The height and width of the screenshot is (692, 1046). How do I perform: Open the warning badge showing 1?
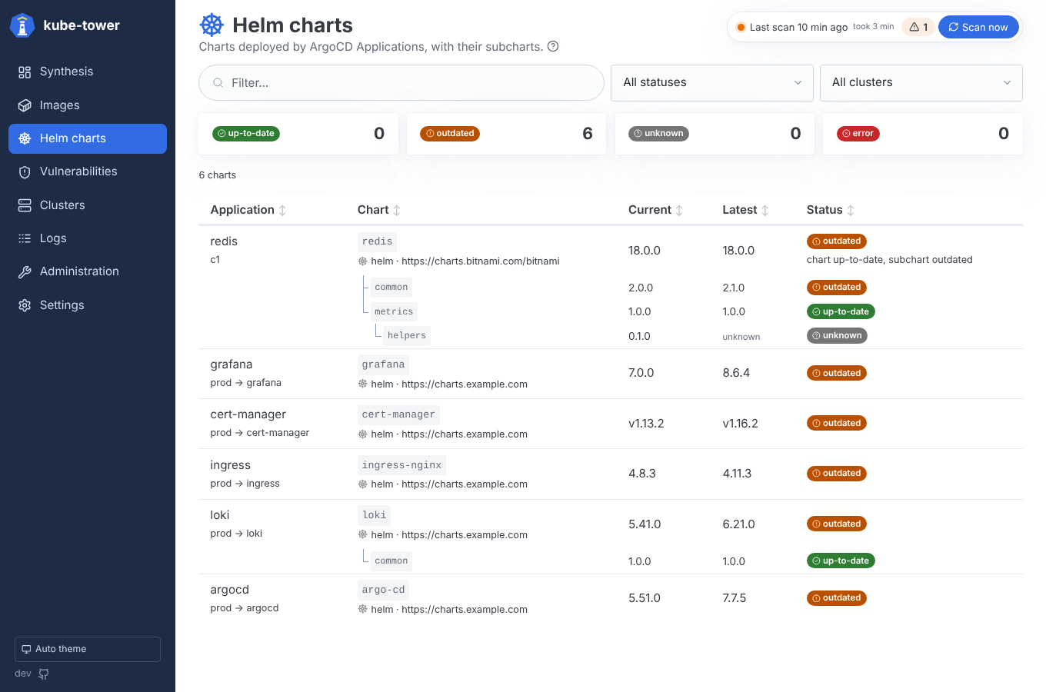click(x=918, y=27)
